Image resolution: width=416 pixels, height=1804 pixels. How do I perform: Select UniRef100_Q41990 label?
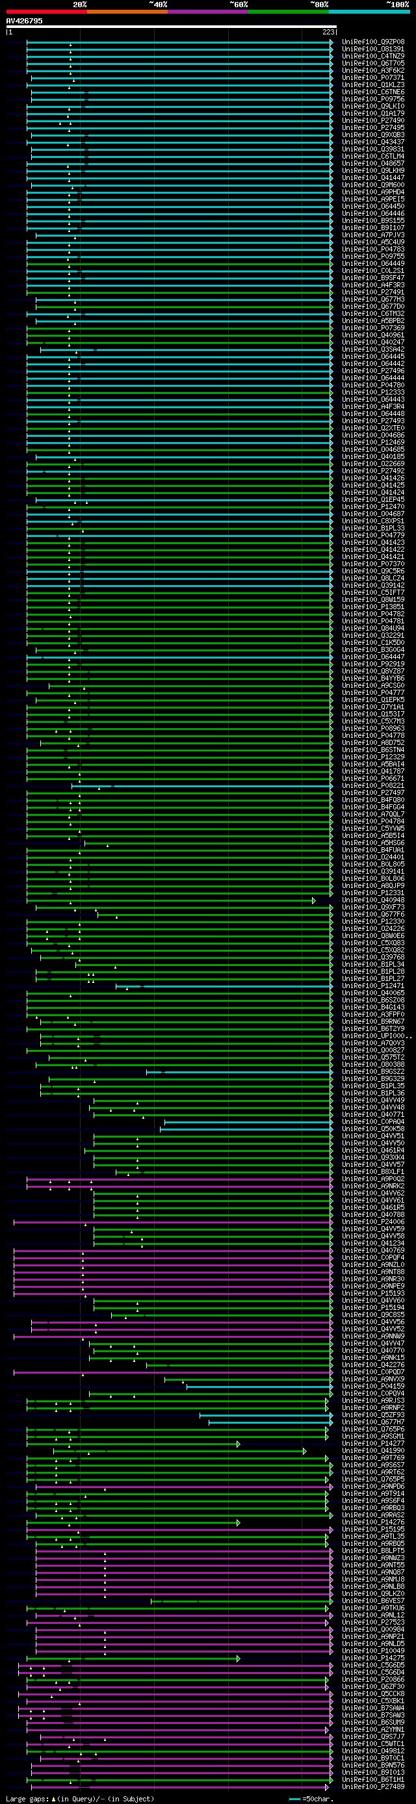click(x=373, y=1450)
